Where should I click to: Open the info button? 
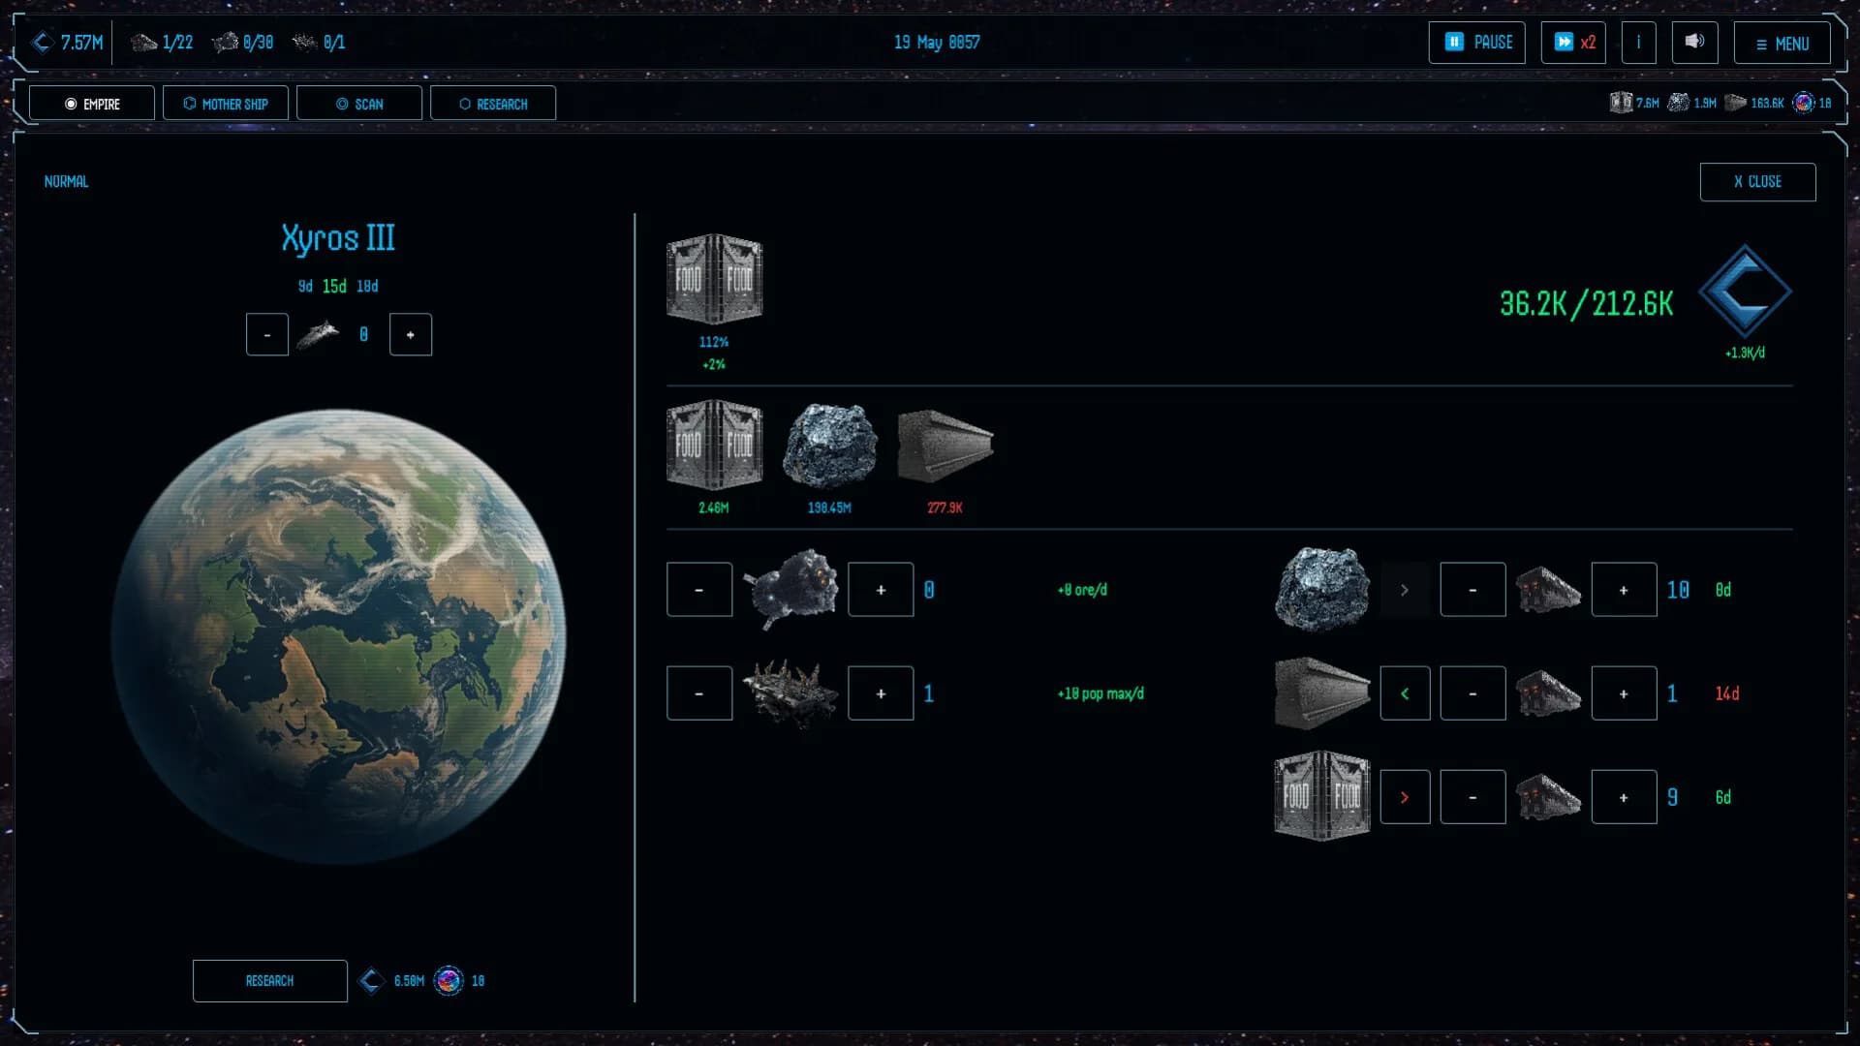[1639, 43]
